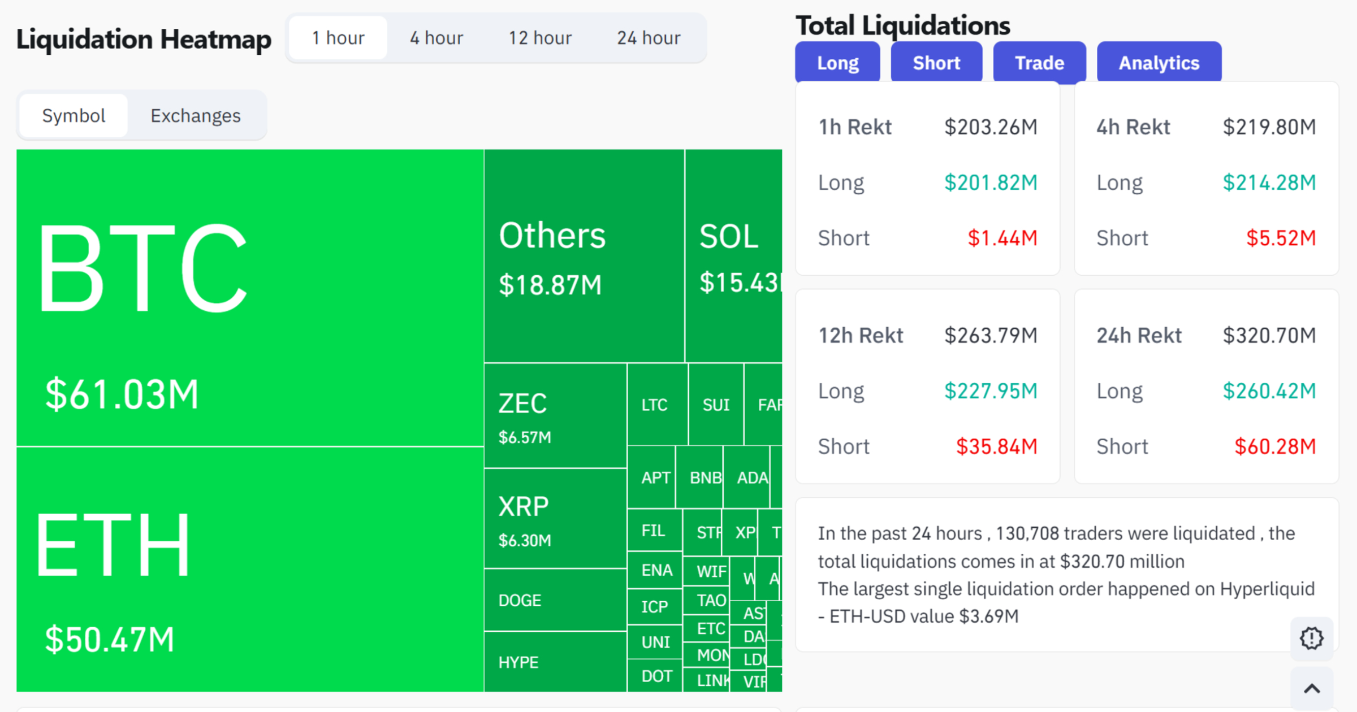Select the 1 hour timeframe
1357x712 pixels.
click(337, 37)
